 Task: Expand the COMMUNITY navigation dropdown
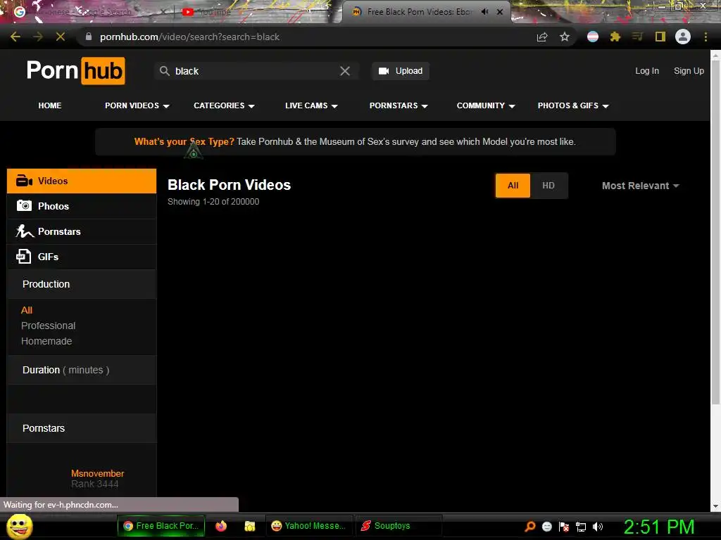(x=486, y=105)
